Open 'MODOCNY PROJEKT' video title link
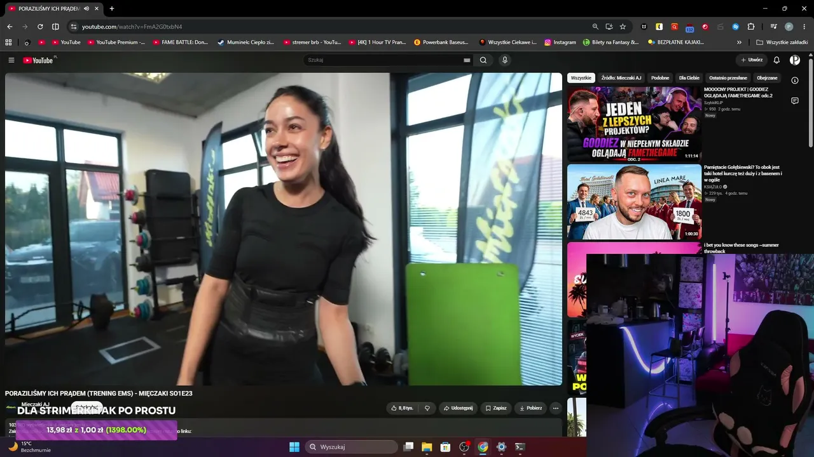814x457 pixels. pos(738,93)
